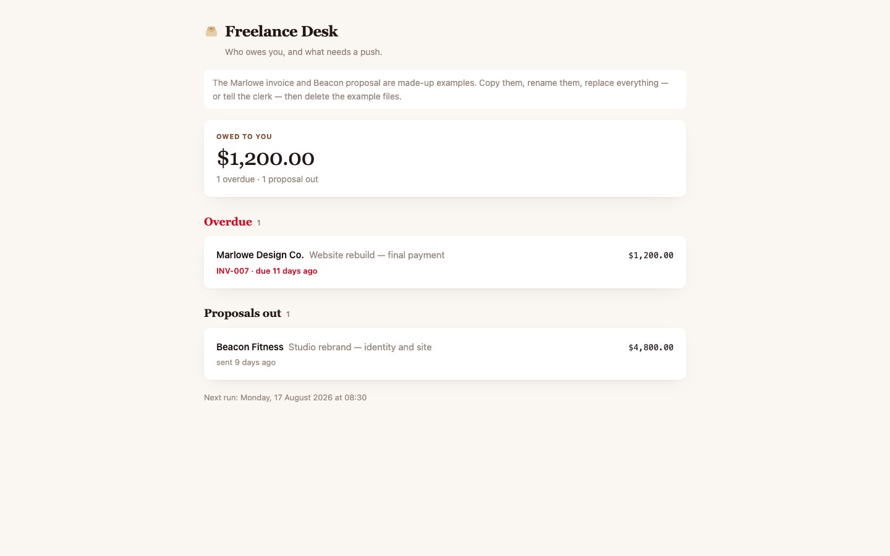The height and width of the screenshot is (556, 890).
Task: Click the Marlowe Design Co. client name
Action: 260,255
